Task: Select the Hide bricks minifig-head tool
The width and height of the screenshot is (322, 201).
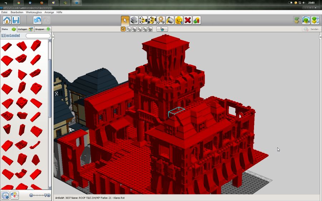Action: click(179, 20)
